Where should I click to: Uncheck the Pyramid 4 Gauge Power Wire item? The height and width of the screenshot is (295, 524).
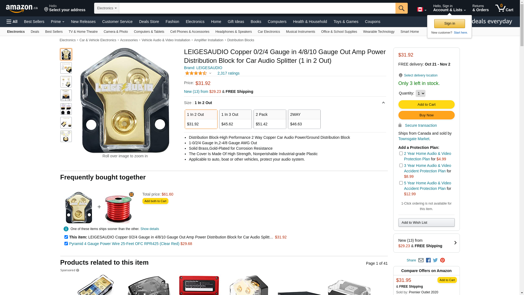[x=66, y=244]
